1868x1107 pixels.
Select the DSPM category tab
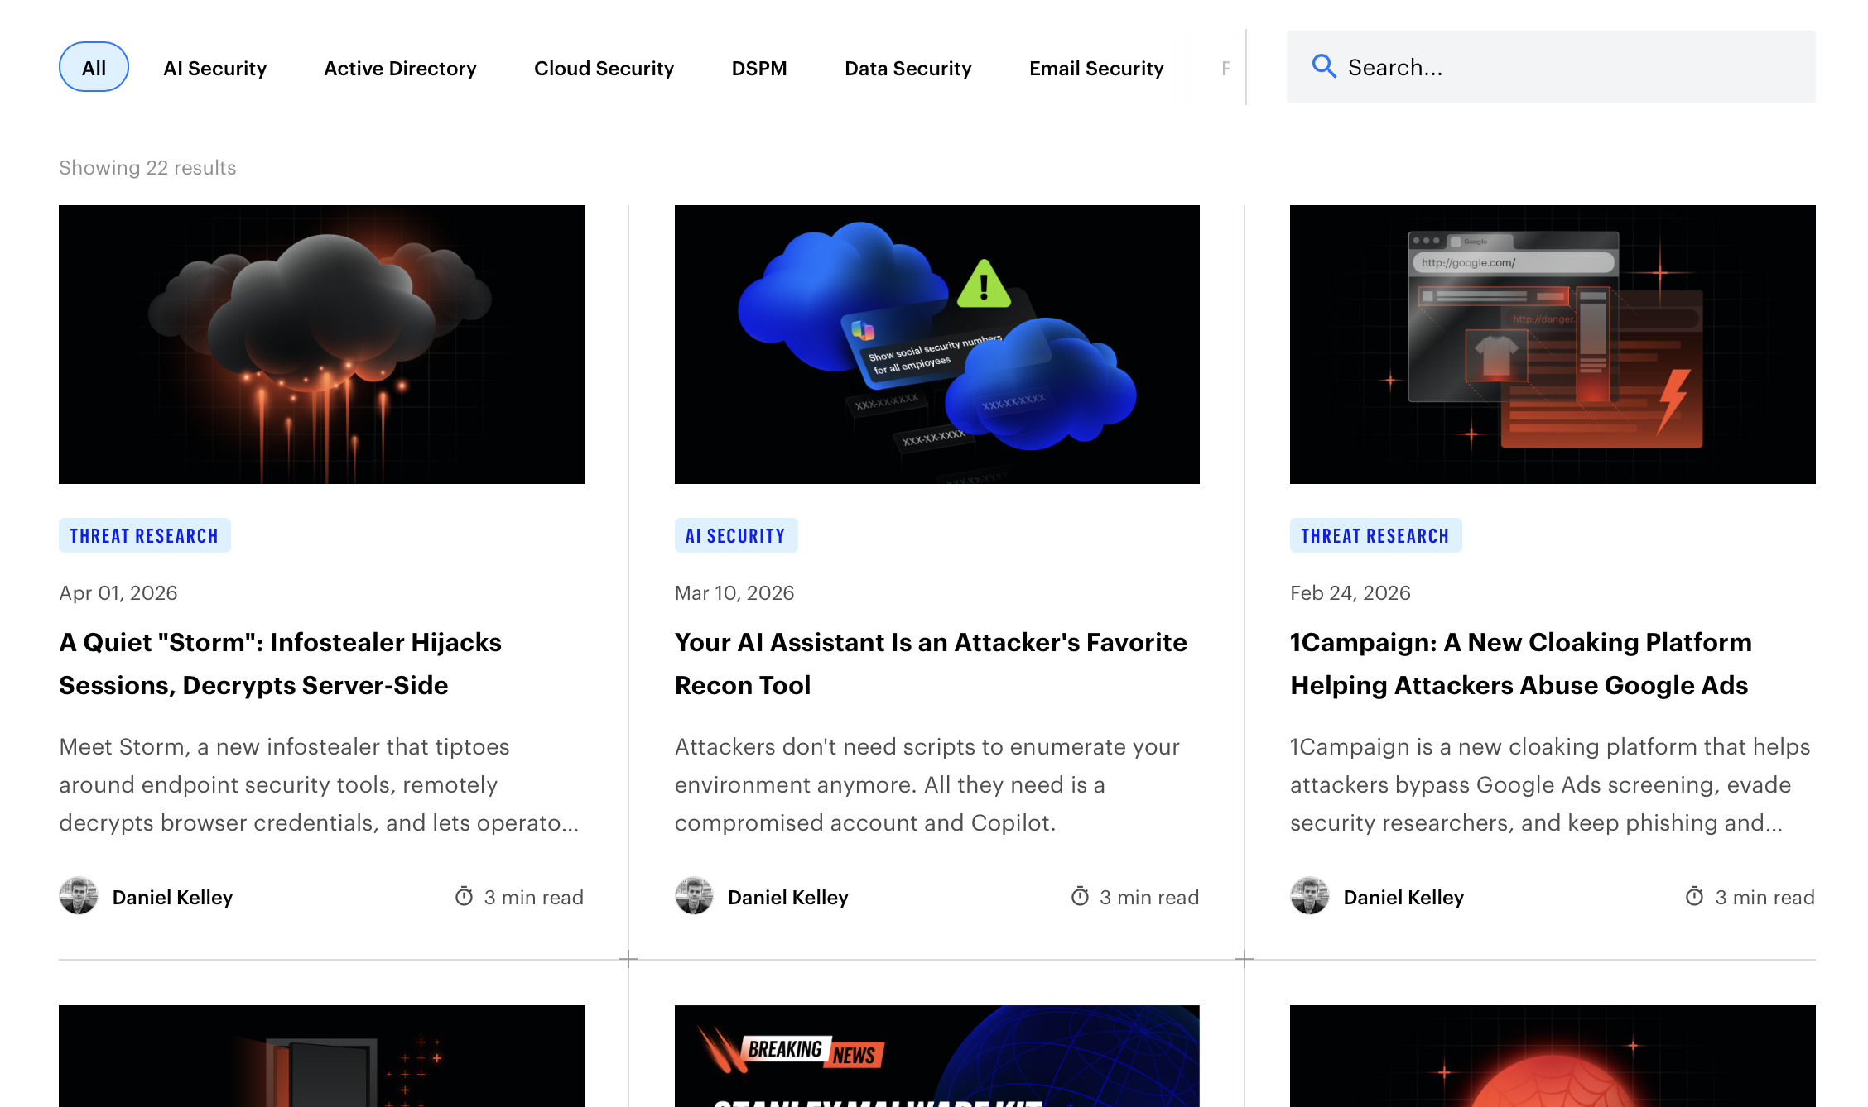(x=758, y=68)
